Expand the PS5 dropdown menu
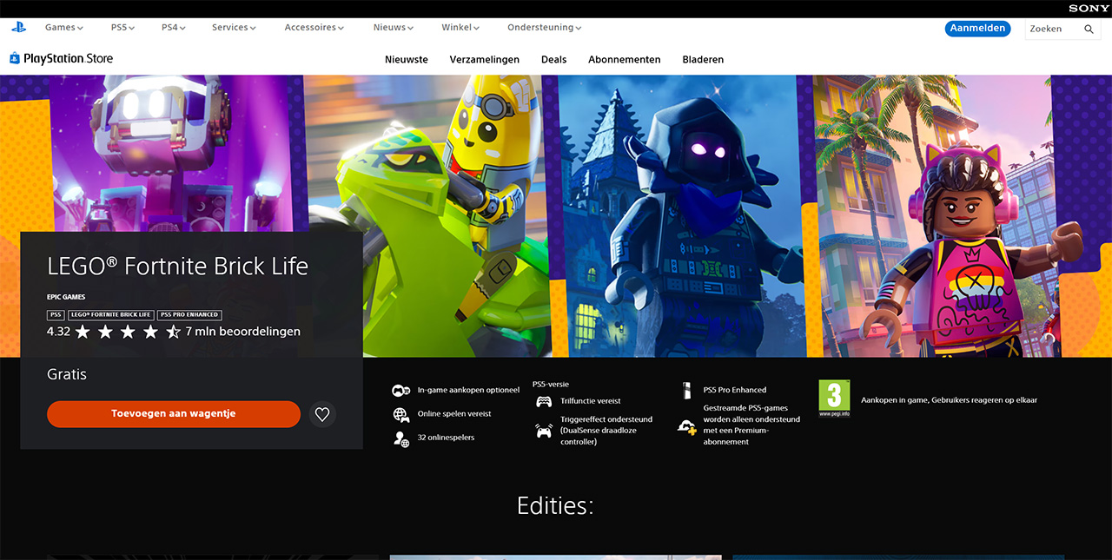Viewport: 1112px width, 560px height. (122, 28)
